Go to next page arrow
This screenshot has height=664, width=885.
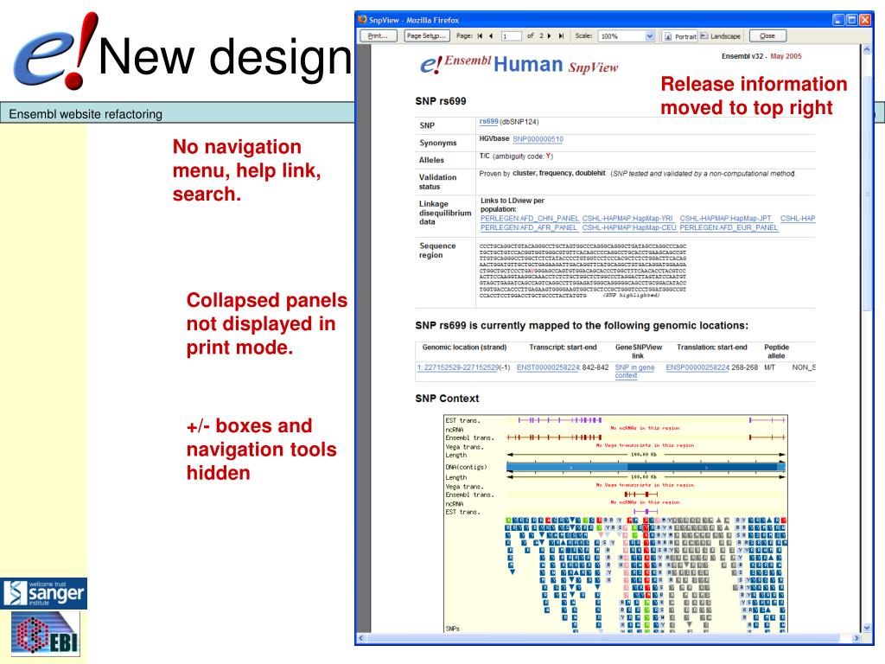pos(549,36)
